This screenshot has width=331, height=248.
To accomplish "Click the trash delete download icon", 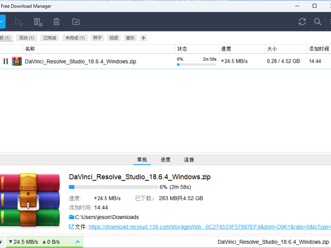I will pyautogui.click(x=56, y=22).
